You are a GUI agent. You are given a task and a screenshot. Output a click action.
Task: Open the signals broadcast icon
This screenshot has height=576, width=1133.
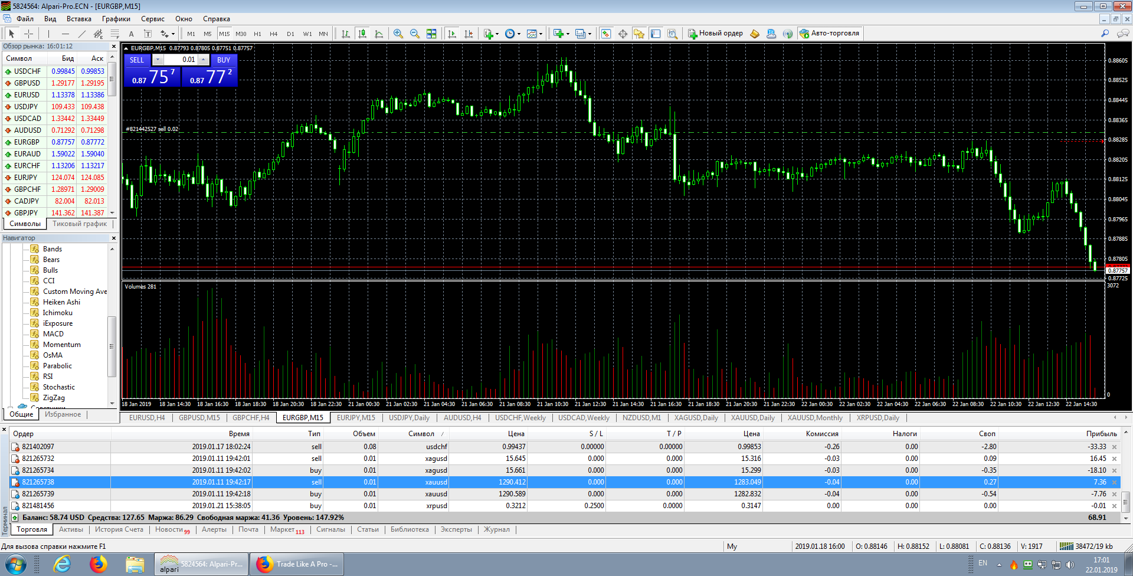click(x=788, y=34)
